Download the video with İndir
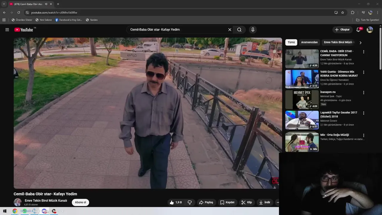Image resolution: width=382 pixels, height=215 pixels. coord(264,202)
